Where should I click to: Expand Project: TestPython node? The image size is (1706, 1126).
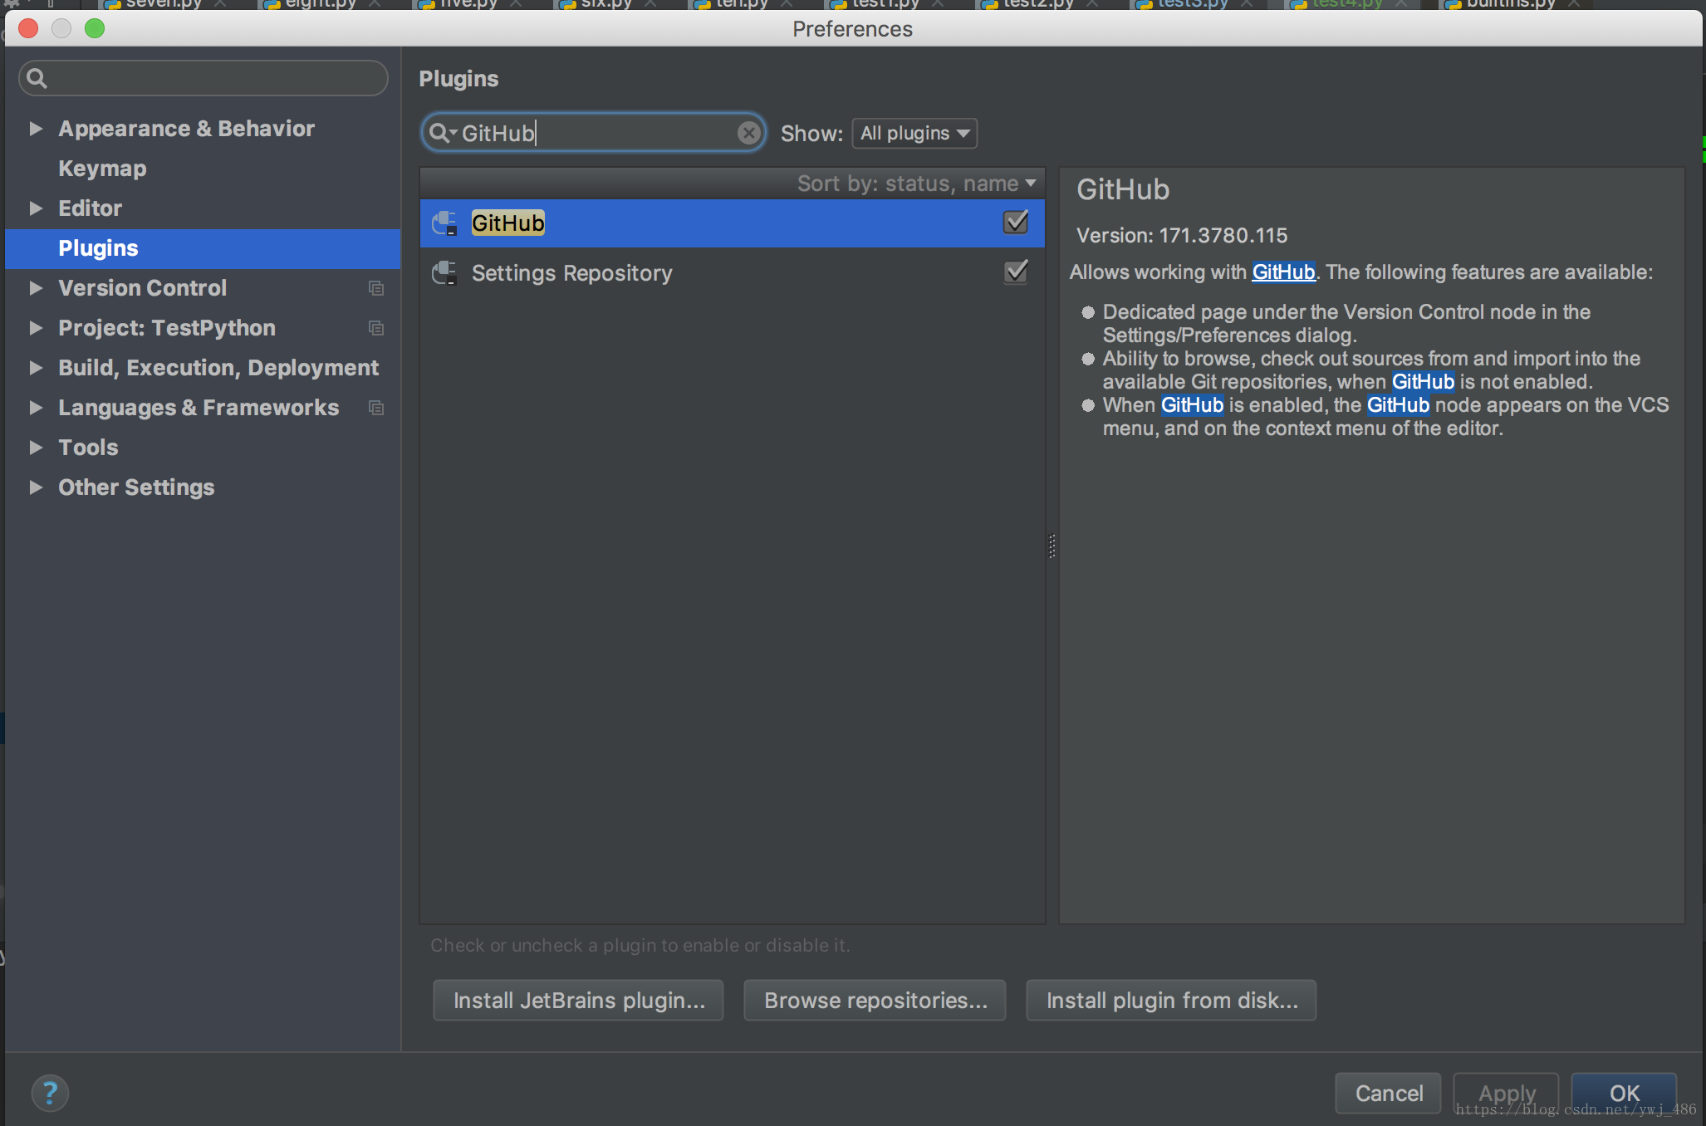click(36, 328)
